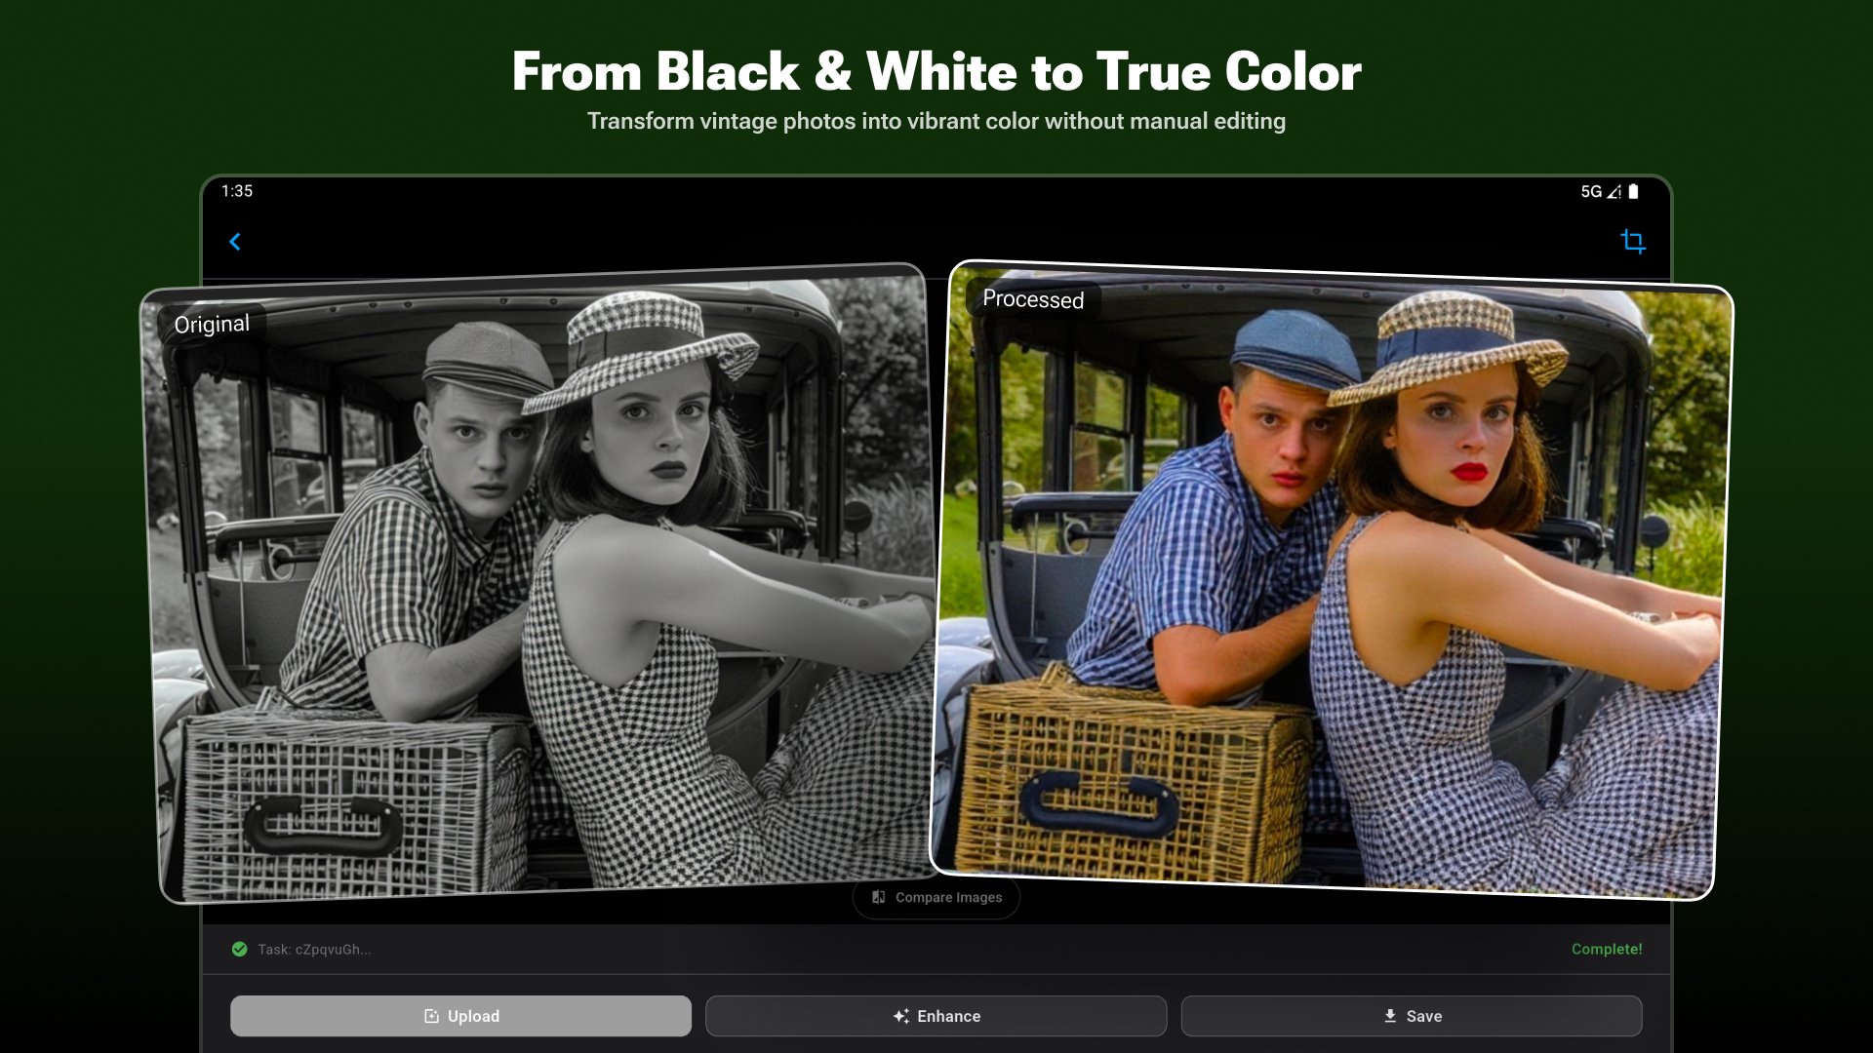Click the Compare Images split icon
Image resolution: width=1873 pixels, height=1053 pixels.
coord(878,897)
